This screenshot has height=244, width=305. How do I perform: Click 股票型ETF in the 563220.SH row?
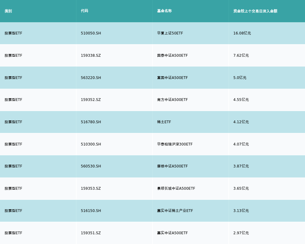coord(13,78)
